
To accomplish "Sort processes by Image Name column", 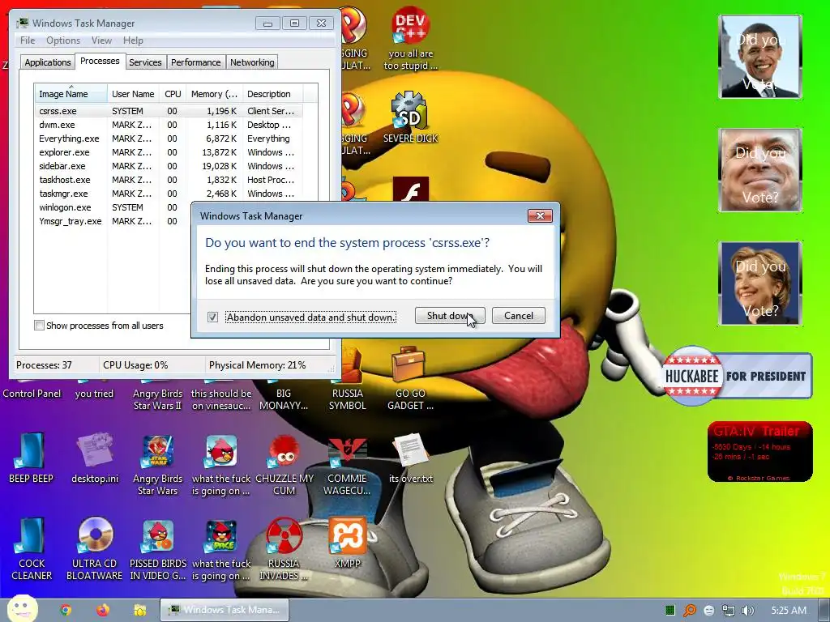I will 71,94.
